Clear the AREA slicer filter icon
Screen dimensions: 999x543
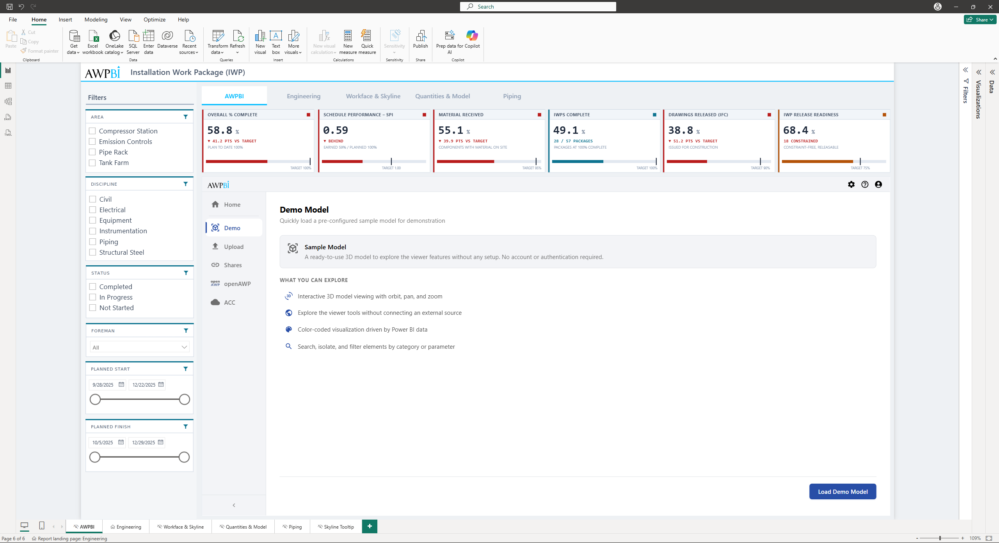coord(186,117)
